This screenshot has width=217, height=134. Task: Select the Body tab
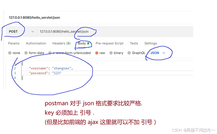coord(84,43)
